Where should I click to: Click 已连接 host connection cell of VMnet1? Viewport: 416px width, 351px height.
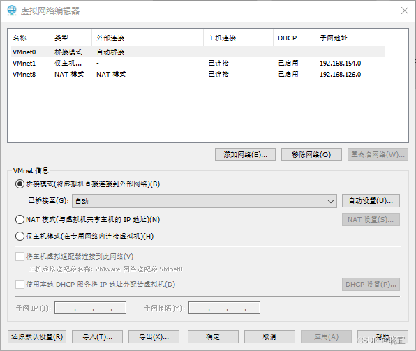point(219,63)
